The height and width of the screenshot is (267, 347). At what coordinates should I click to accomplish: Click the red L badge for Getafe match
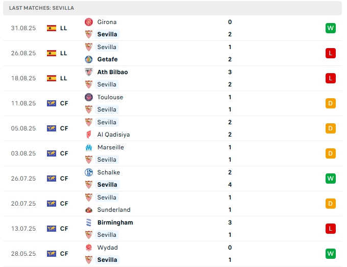pos(330,53)
